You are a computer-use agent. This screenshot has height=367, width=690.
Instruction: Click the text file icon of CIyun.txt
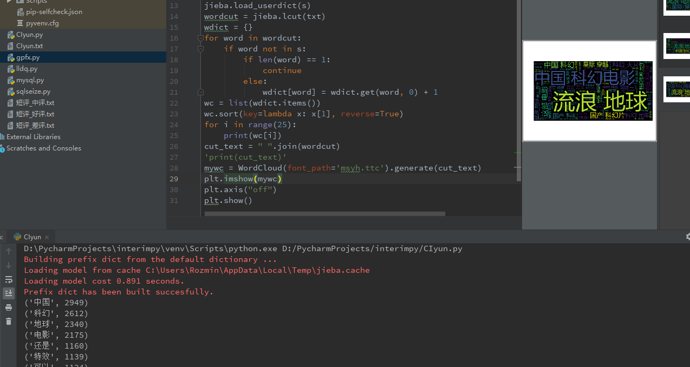click(10, 46)
